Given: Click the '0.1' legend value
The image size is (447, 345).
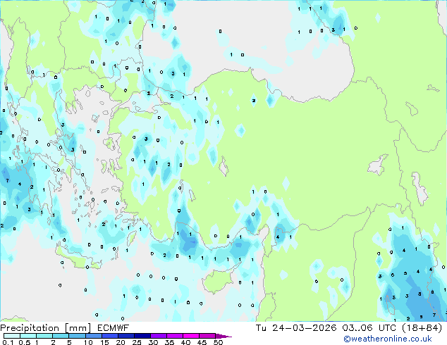Looking at the screenshot, I should pos(8,342).
